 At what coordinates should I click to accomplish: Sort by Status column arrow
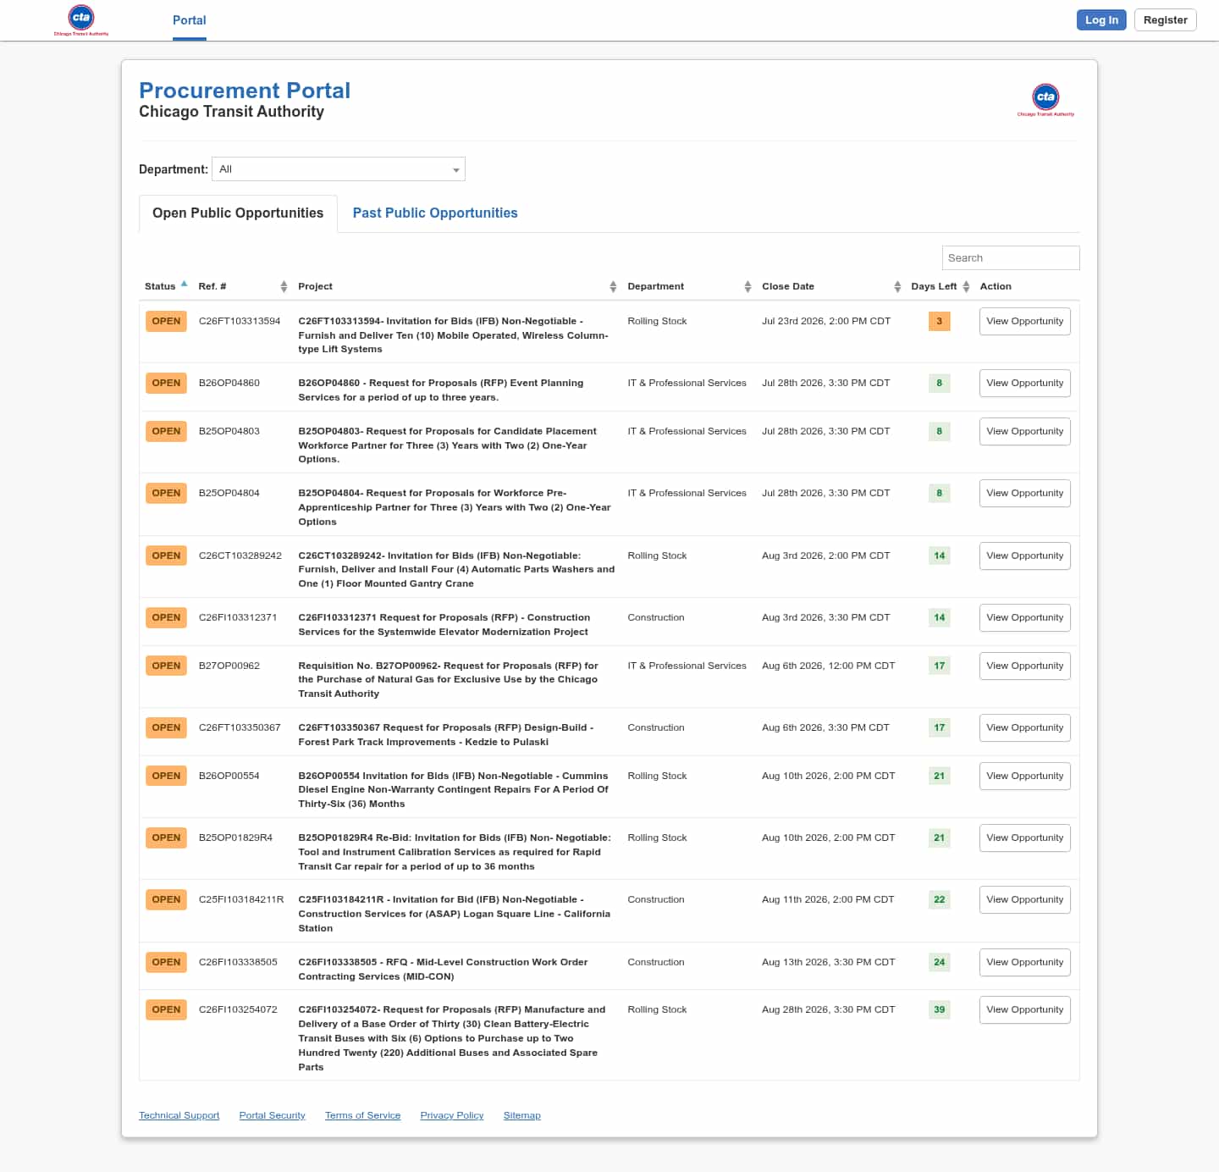[184, 285]
